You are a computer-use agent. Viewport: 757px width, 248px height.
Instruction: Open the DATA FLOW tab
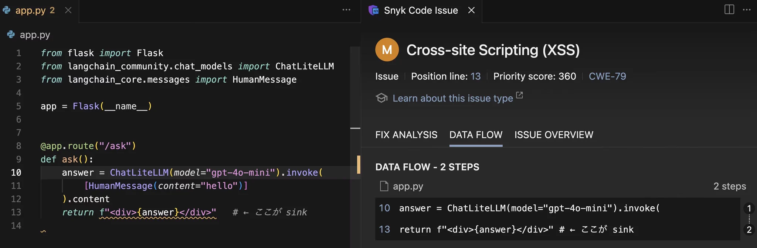[476, 135]
